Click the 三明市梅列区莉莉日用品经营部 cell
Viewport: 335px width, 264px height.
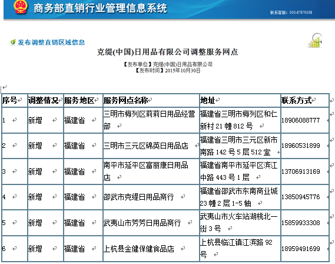(151, 120)
